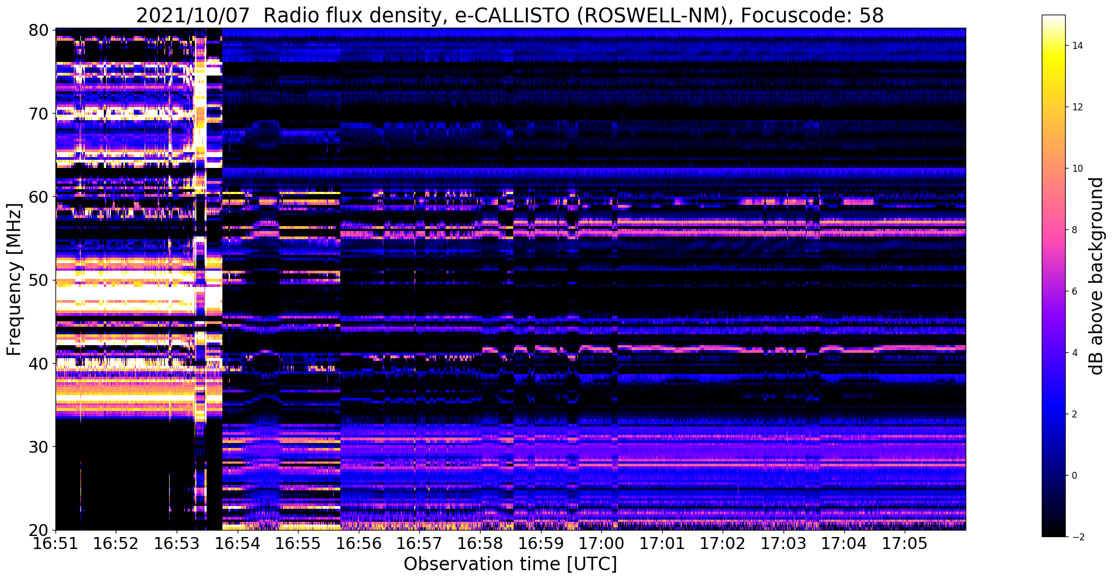Click the 60 tick on the frequency axis

pyautogui.click(x=38, y=196)
